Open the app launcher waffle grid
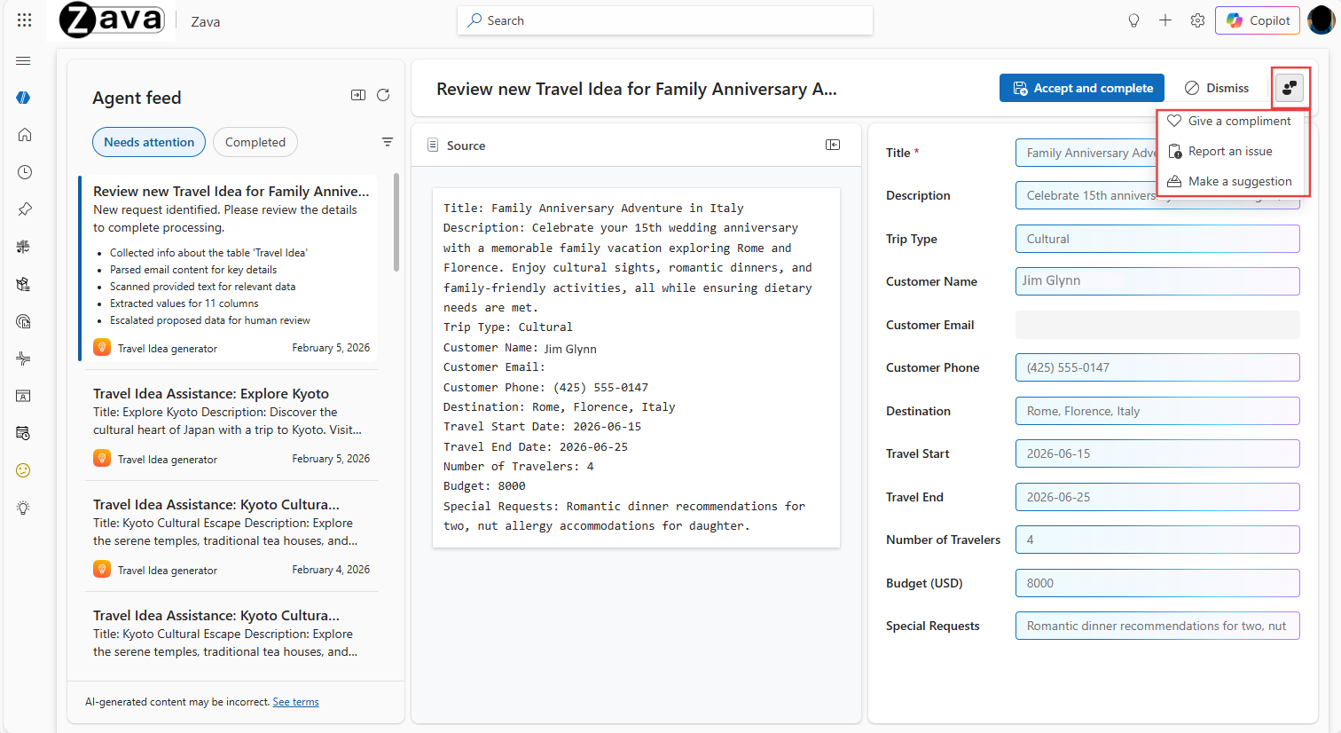This screenshot has height=733, width=1341. tap(24, 20)
